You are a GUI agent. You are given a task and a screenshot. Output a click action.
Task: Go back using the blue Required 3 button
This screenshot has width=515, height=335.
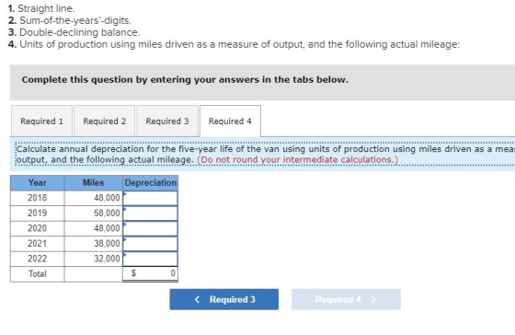tap(224, 299)
